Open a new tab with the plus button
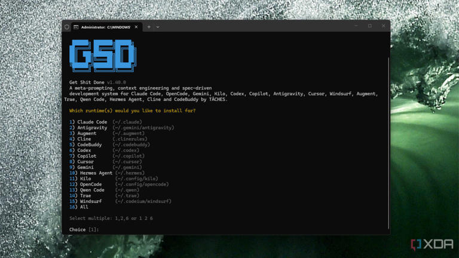The width and height of the screenshot is (459, 258). pos(149,27)
